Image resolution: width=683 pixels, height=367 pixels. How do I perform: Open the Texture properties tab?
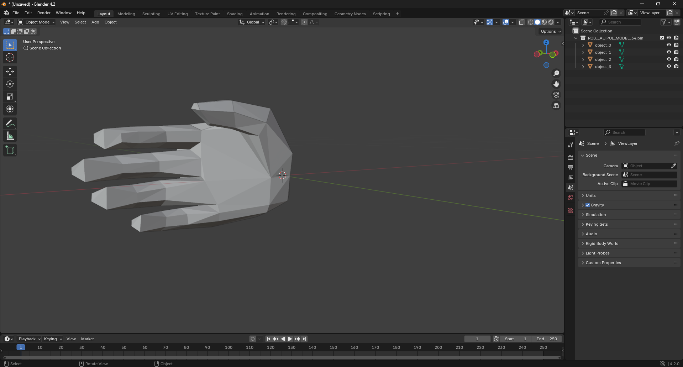[571, 210]
